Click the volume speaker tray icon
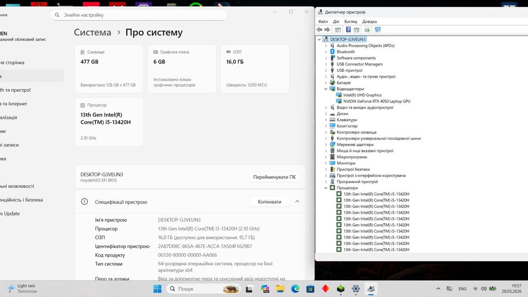The width and height of the screenshot is (528, 297). coord(484,289)
